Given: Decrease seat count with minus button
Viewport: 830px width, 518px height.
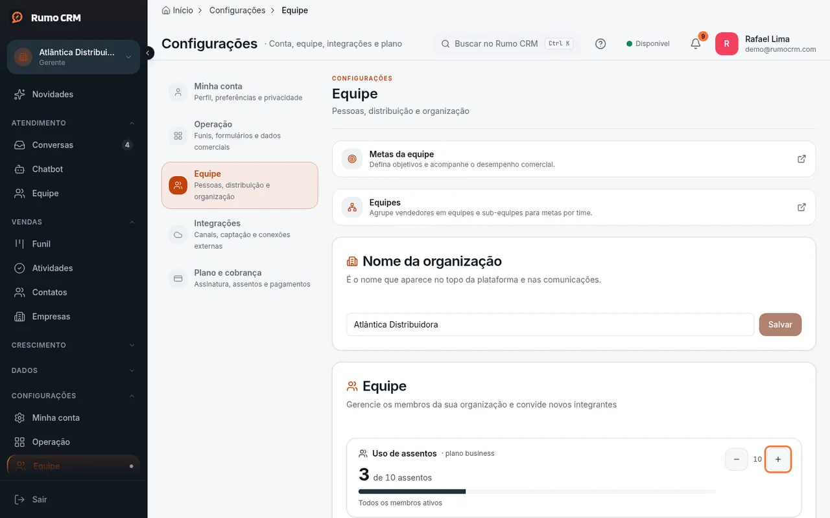Looking at the screenshot, I should point(737,459).
